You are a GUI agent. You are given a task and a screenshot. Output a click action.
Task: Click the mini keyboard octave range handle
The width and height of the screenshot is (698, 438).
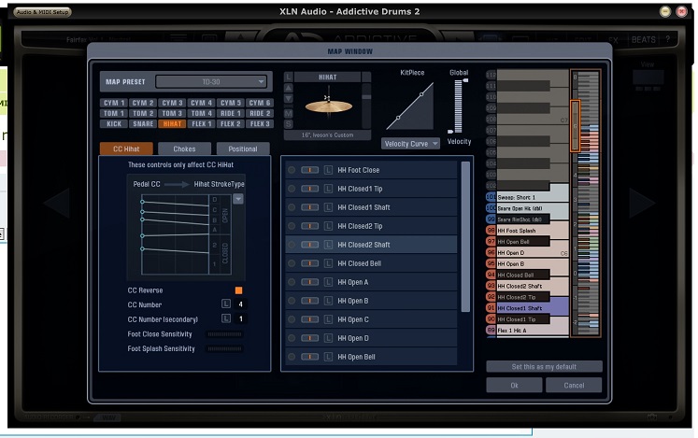coord(576,126)
